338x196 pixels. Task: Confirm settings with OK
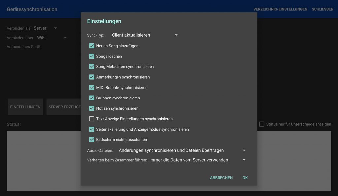pos(245,178)
